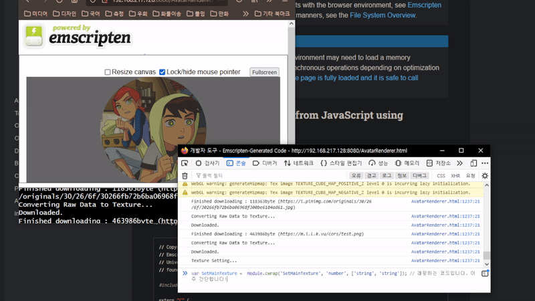Image resolution: width=535 pixels, height=301 pixels.
Task: Click the Firefox icon in devtools title bar
Action: 185,150
